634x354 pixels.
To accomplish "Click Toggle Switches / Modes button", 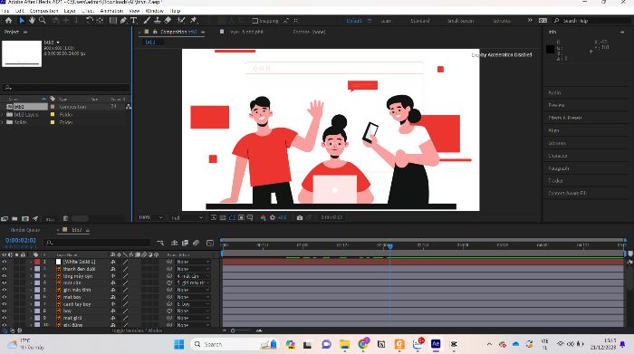I will (x=138, y=330).
